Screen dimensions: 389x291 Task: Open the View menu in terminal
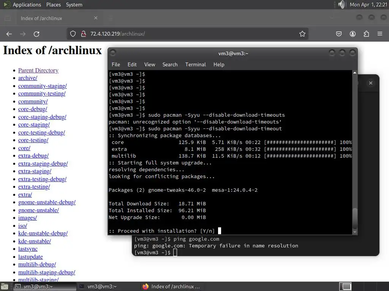coord(150,64)
